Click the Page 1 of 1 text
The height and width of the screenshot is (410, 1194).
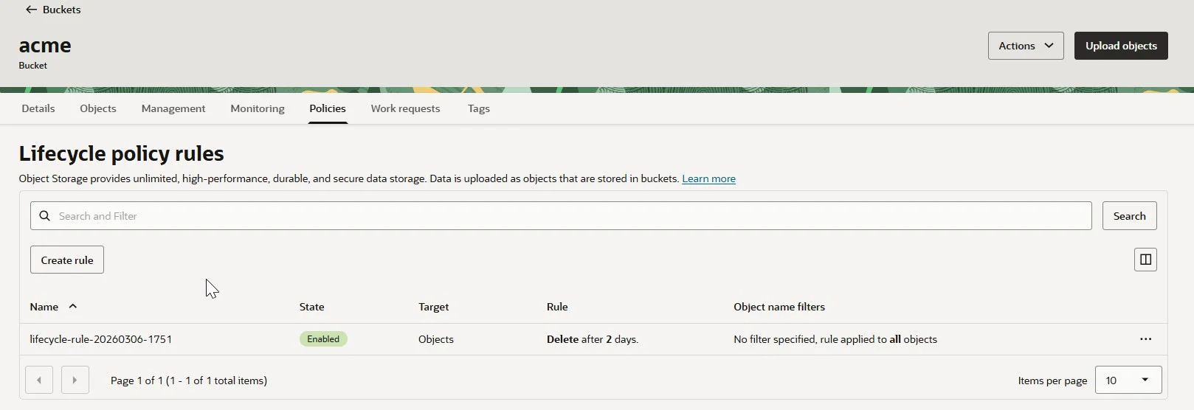coord(189,381)
